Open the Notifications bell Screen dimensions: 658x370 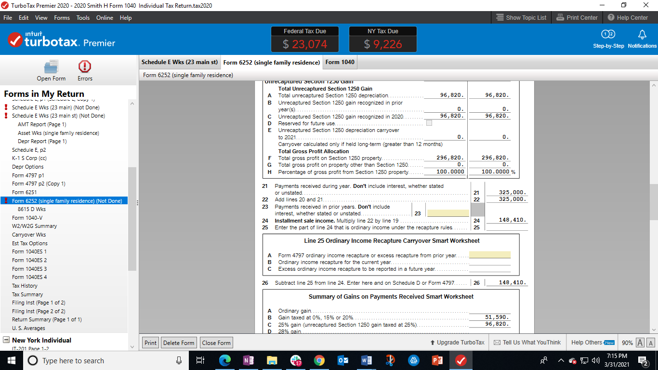coord(642,39)
